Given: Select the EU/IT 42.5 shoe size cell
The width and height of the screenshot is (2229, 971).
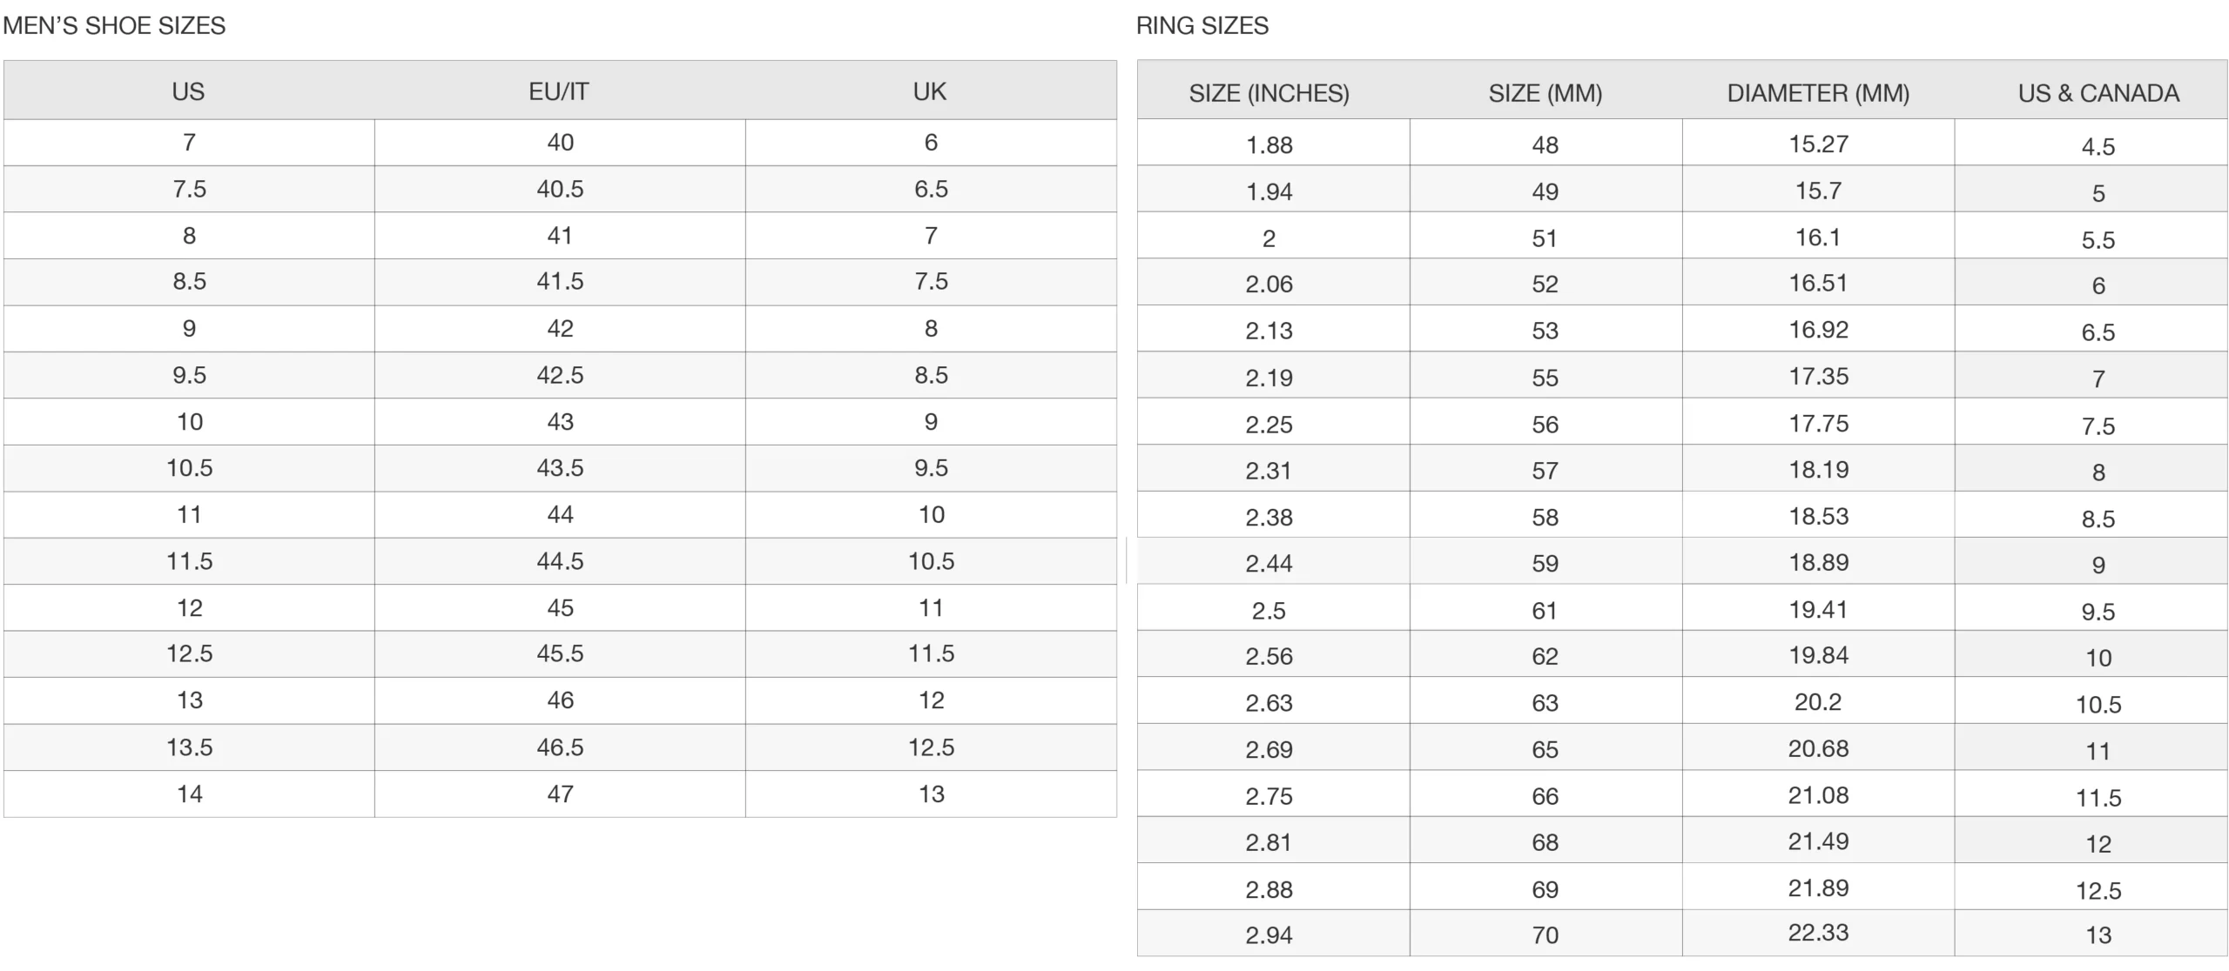Looking at the screenshot, I should click(x=560, y=375).
